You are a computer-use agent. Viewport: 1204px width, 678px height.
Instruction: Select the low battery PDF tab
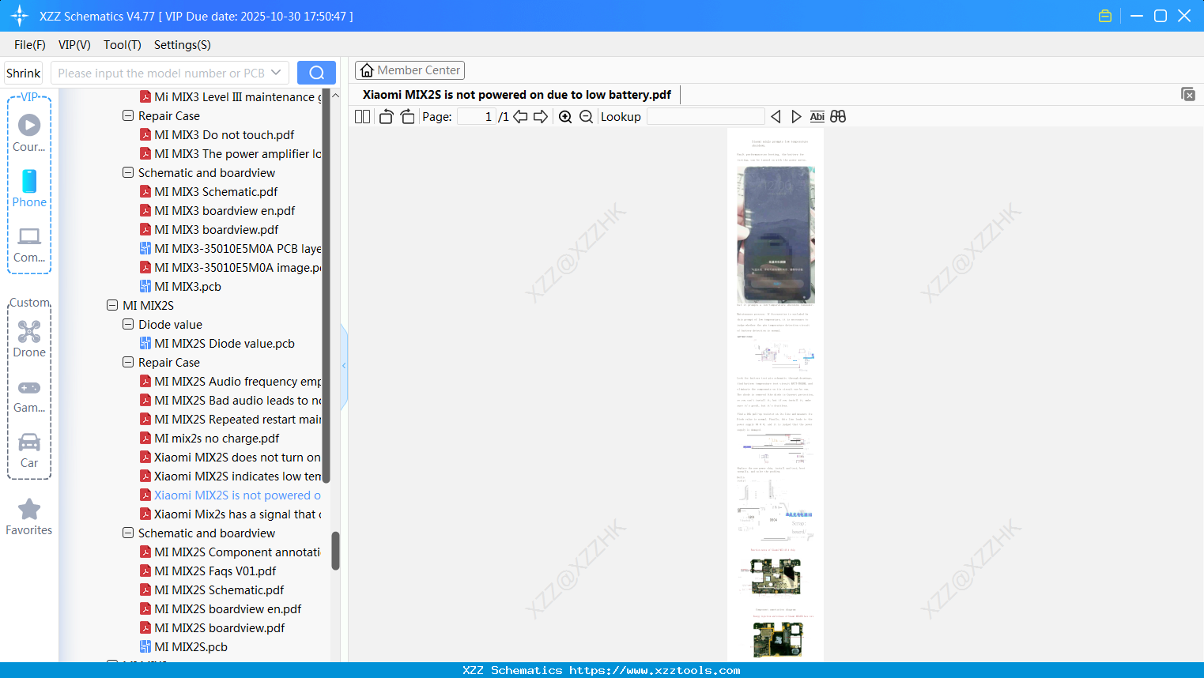pos(517,95)
